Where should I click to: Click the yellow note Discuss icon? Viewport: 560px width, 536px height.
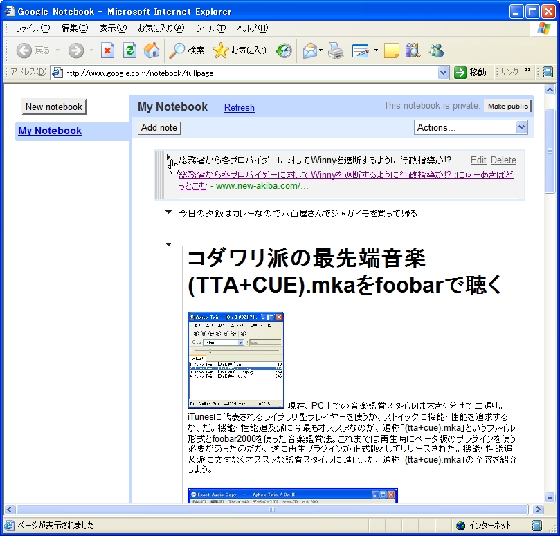point(391,50)
